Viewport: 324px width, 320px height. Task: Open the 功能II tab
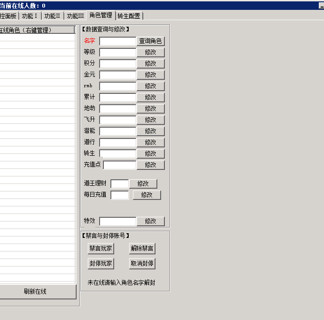coord(52,15)
